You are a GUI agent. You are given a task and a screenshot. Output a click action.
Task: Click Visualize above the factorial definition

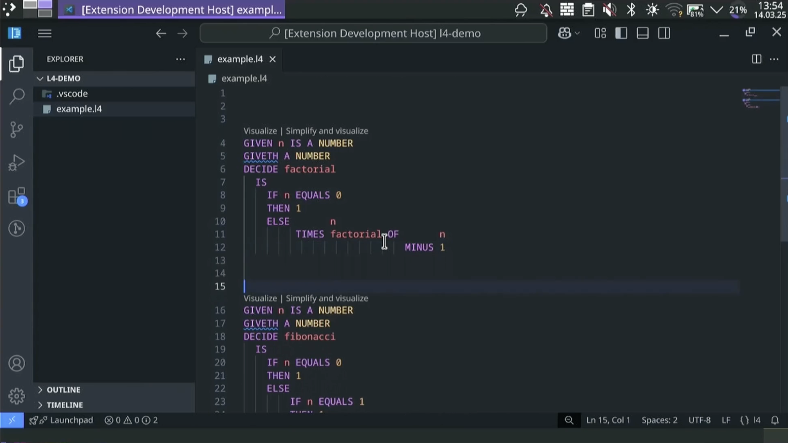(x=260, y=131)
